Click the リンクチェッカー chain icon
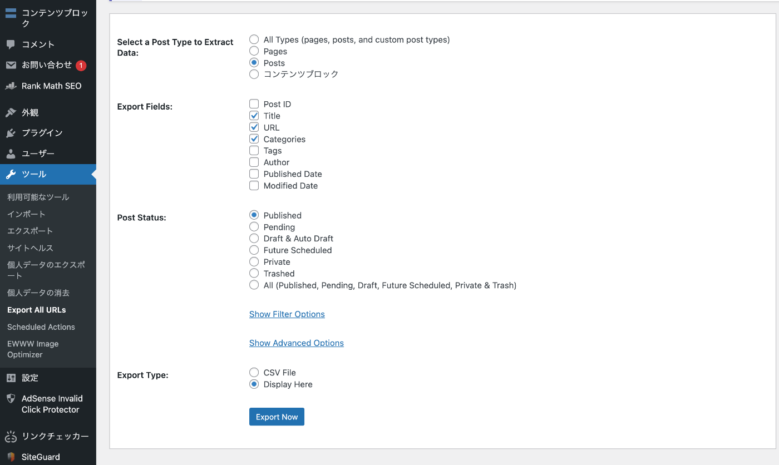 11,437
